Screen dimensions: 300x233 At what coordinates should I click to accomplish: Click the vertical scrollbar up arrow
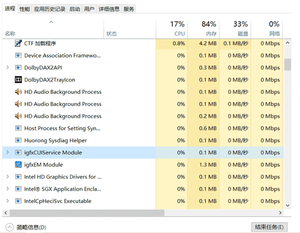pos(287,43)
